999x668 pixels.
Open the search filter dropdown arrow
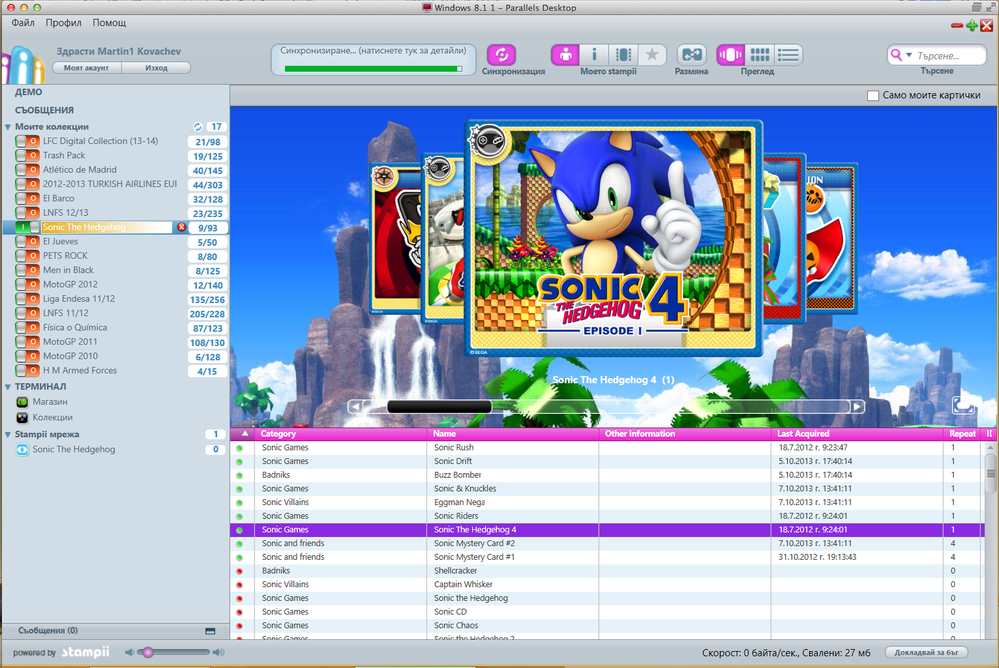click(909, 55)
